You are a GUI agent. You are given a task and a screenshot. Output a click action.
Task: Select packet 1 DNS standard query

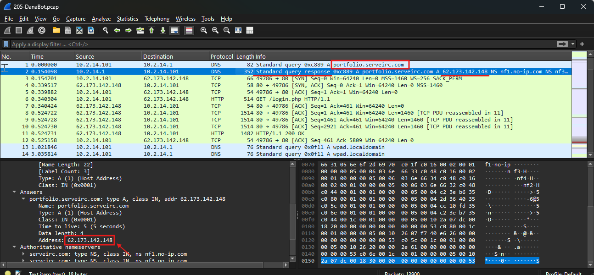pyautogui.click(x=286, y=65)
